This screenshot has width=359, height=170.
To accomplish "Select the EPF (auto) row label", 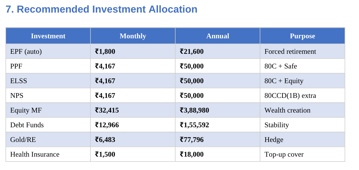I will (26, 51).
